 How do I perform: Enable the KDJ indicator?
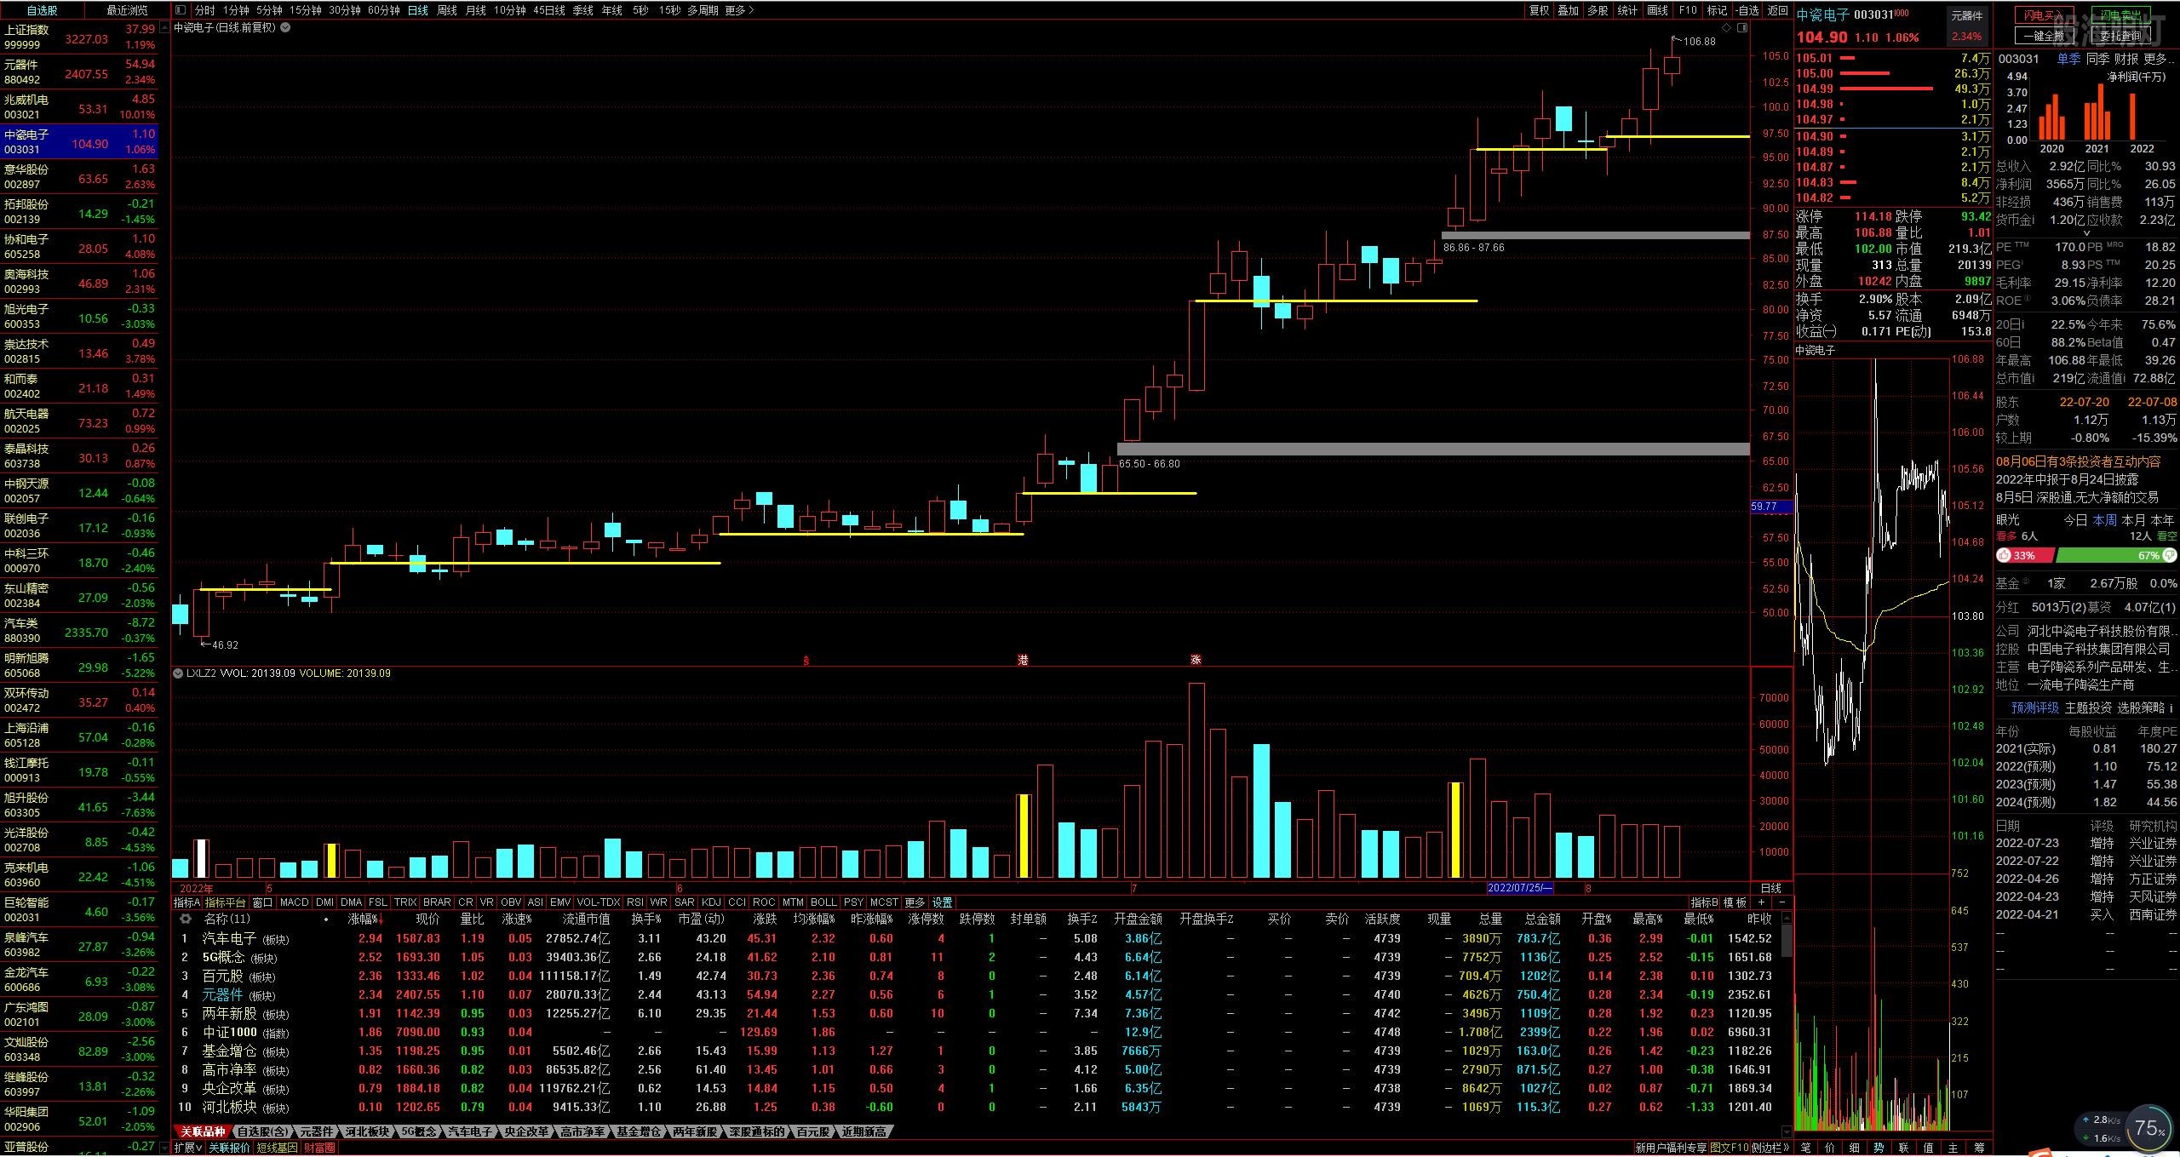(711, 902)
